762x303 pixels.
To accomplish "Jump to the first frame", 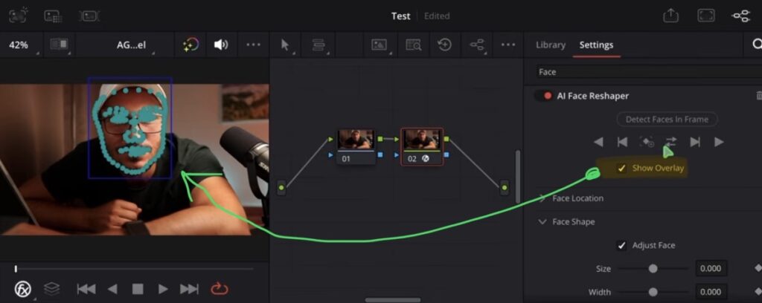I will pyautogui.click(x=86, y=290).
